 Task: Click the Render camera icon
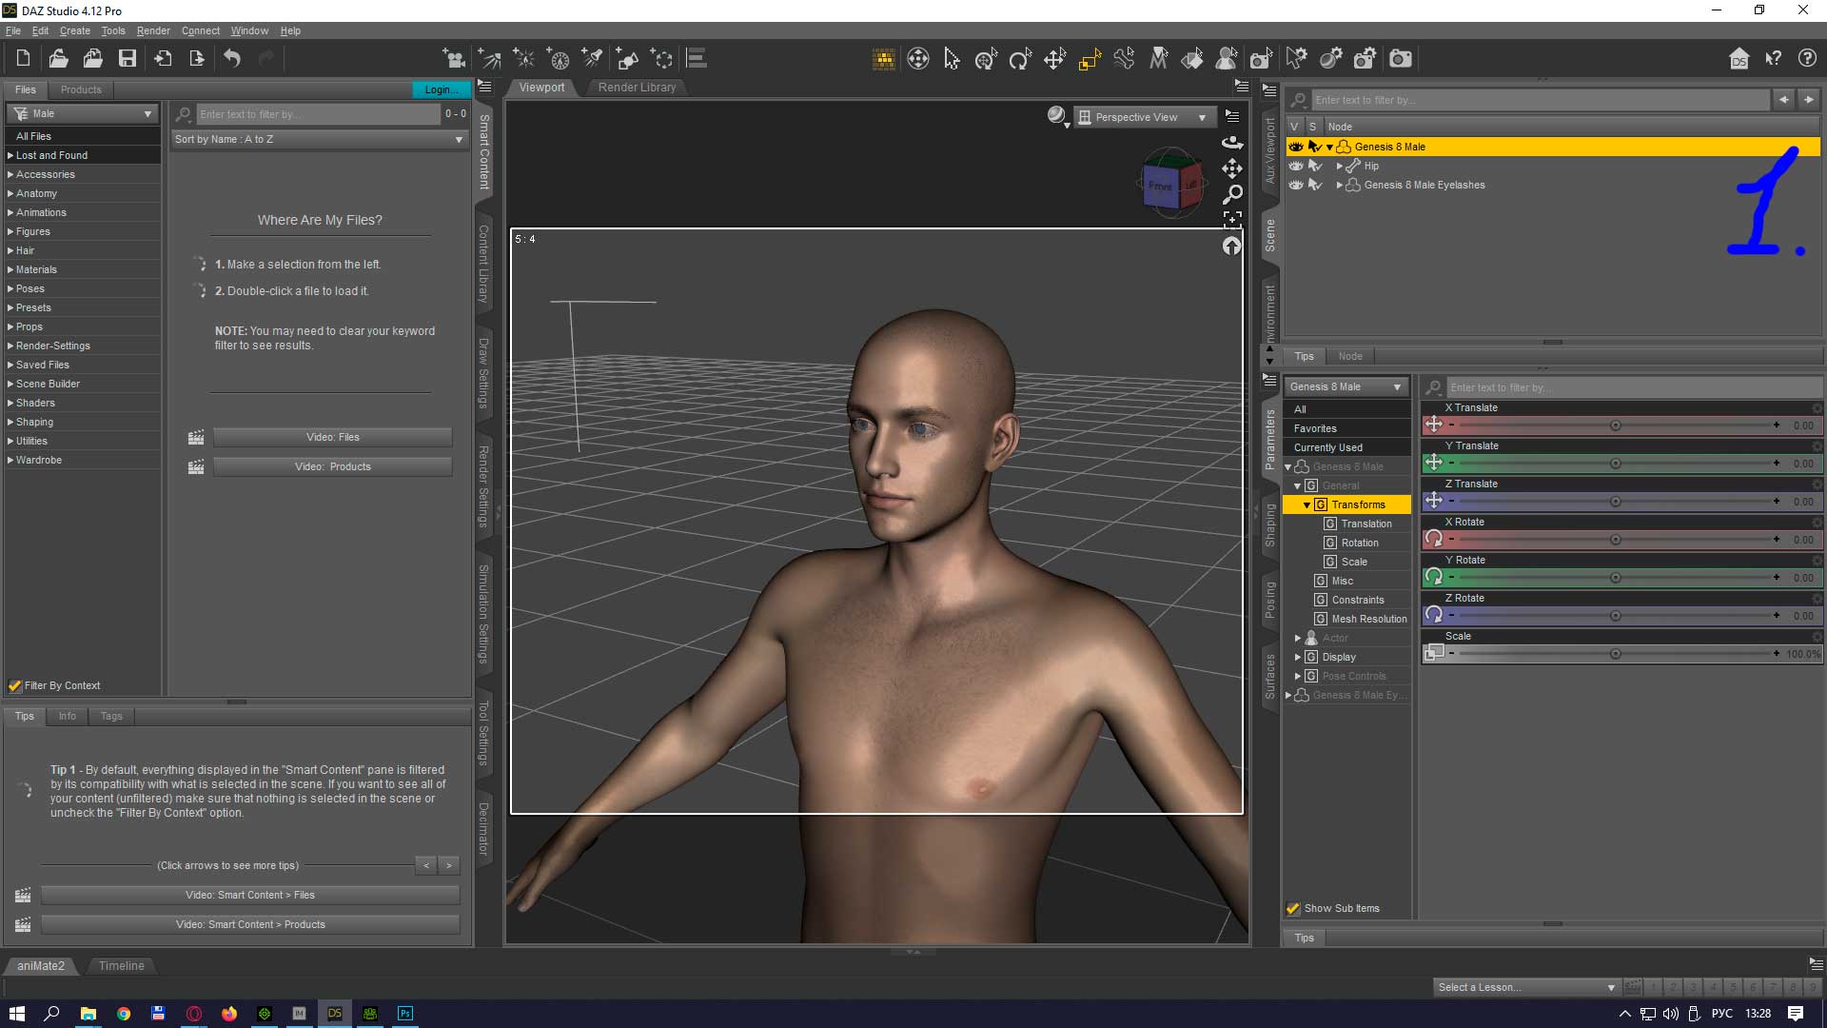coord(1401,59)
